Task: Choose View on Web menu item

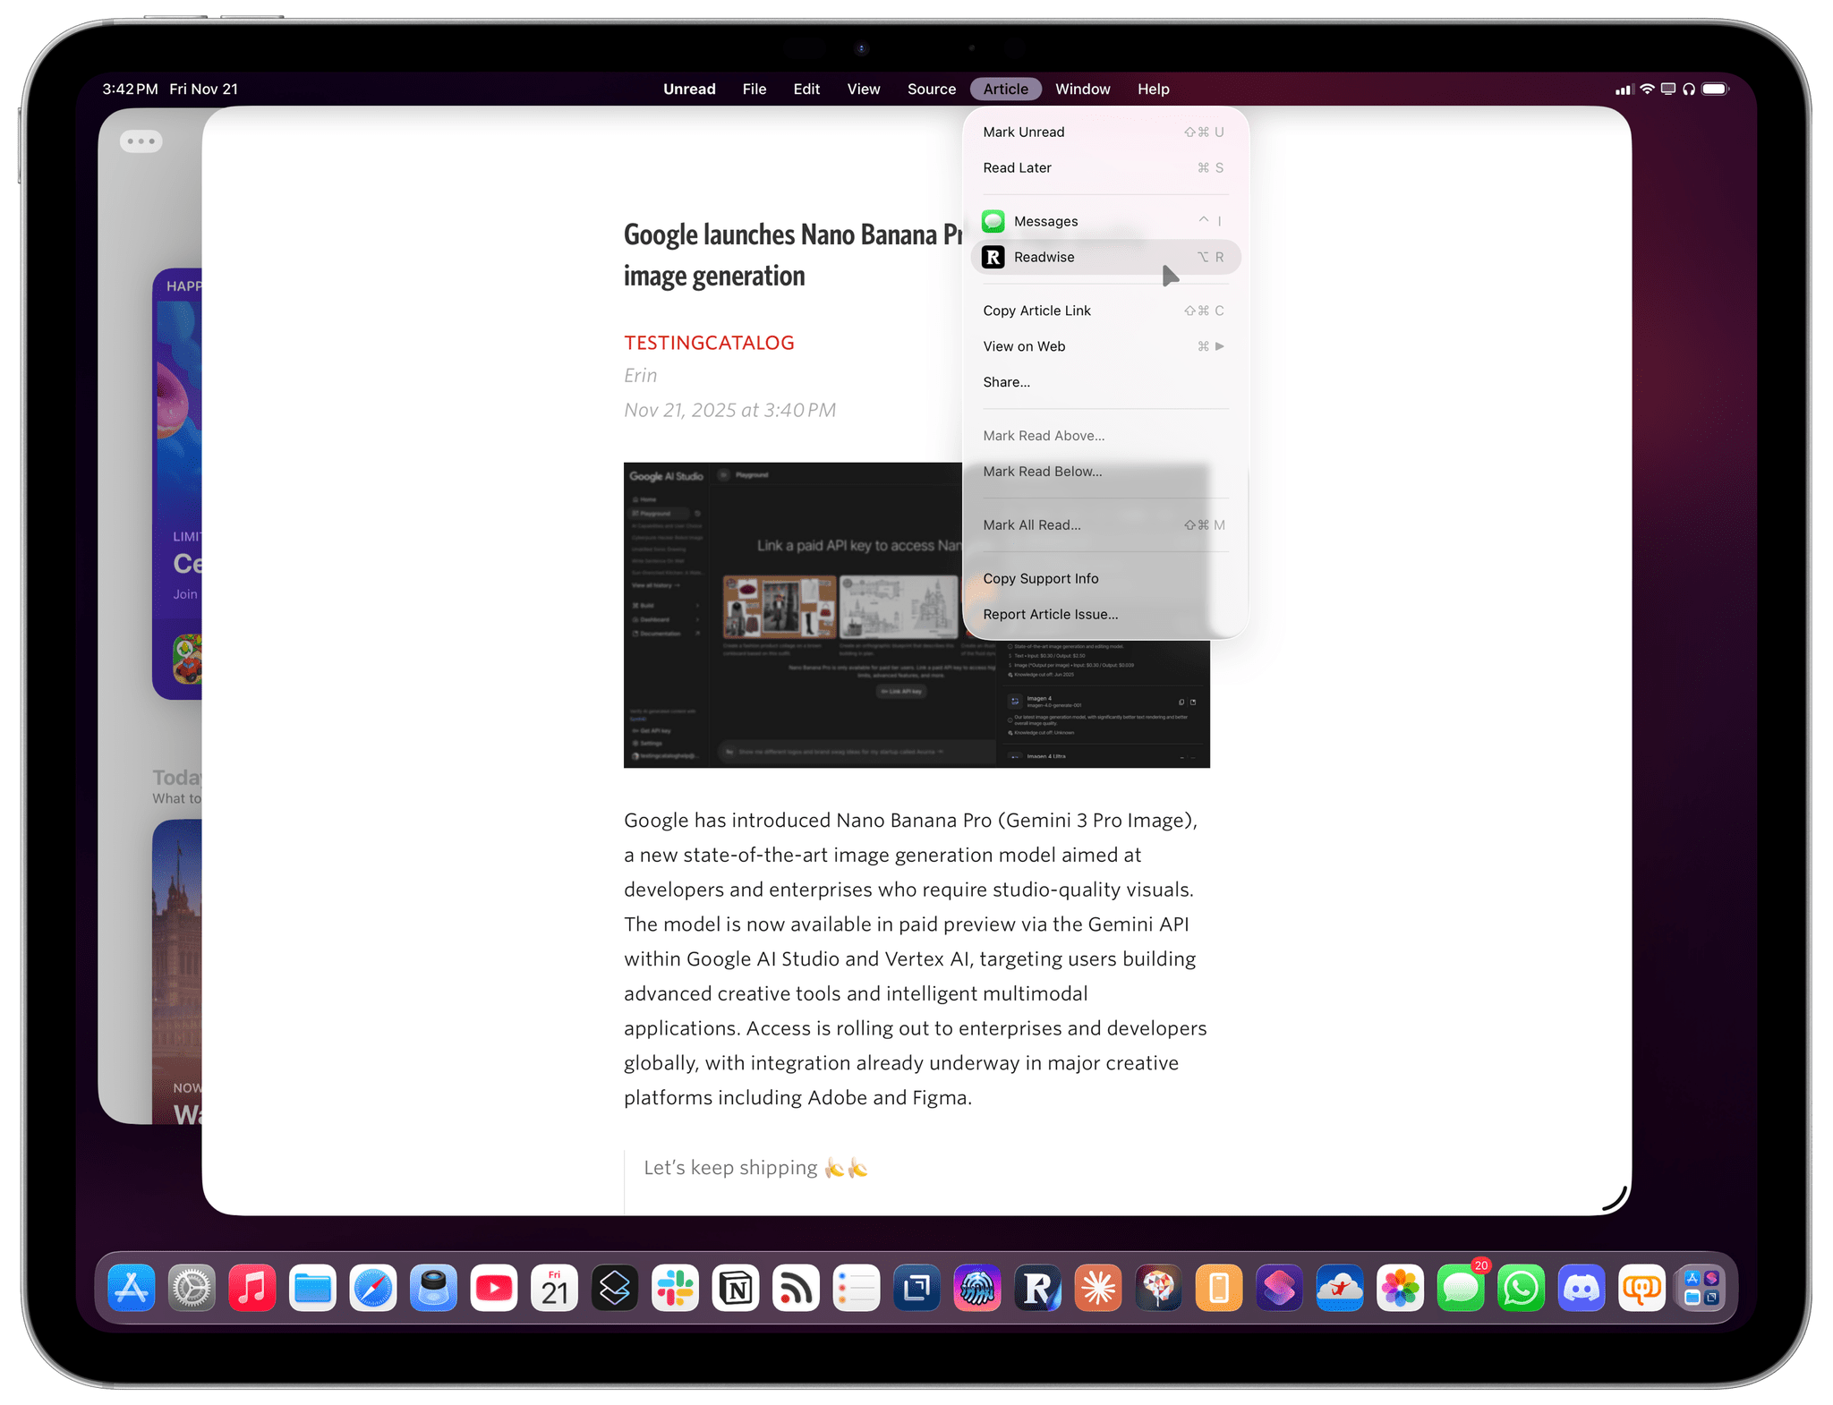Action: [1025, 346]
